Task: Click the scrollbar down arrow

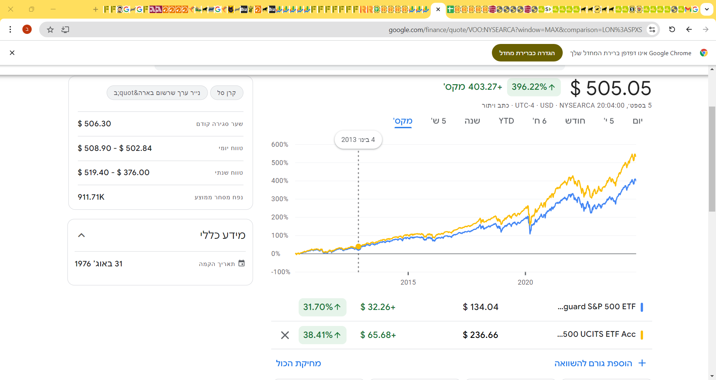Action: pos(712,376)
